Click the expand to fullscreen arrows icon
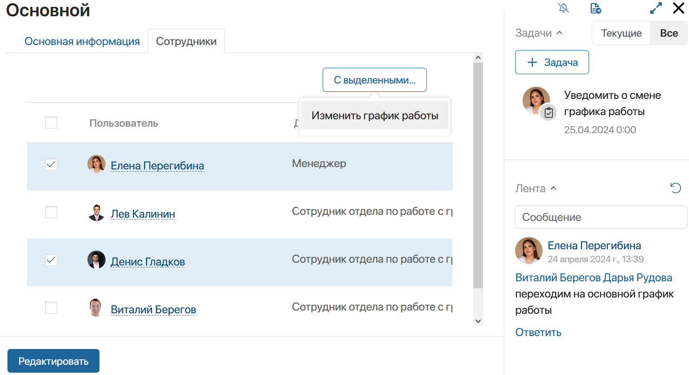Image resolution: width=689 pixels, height=375 pixels. click(x=656, y=8)
